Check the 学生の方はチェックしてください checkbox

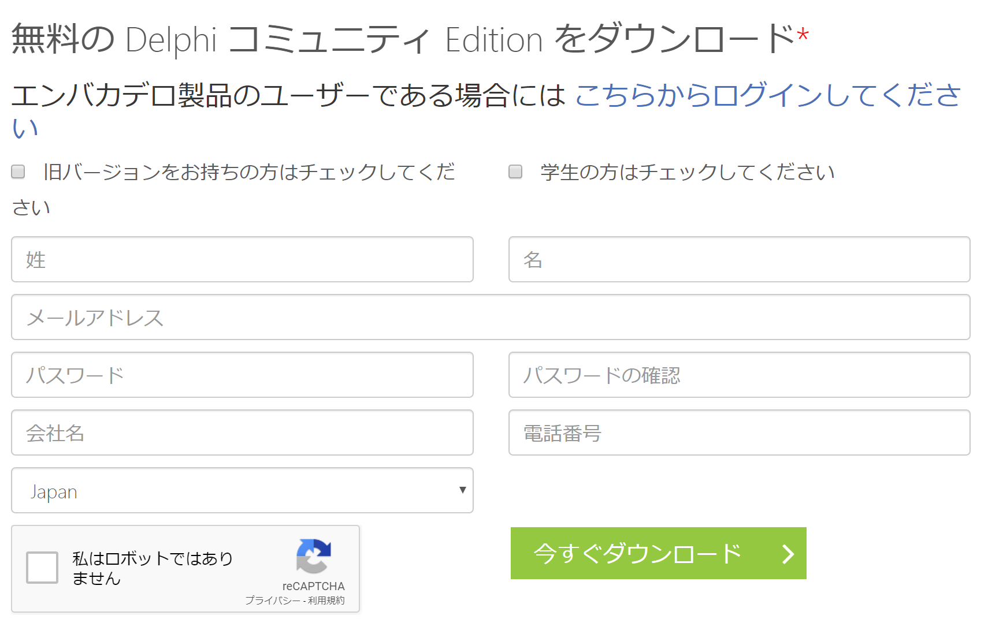pos(515,171)
